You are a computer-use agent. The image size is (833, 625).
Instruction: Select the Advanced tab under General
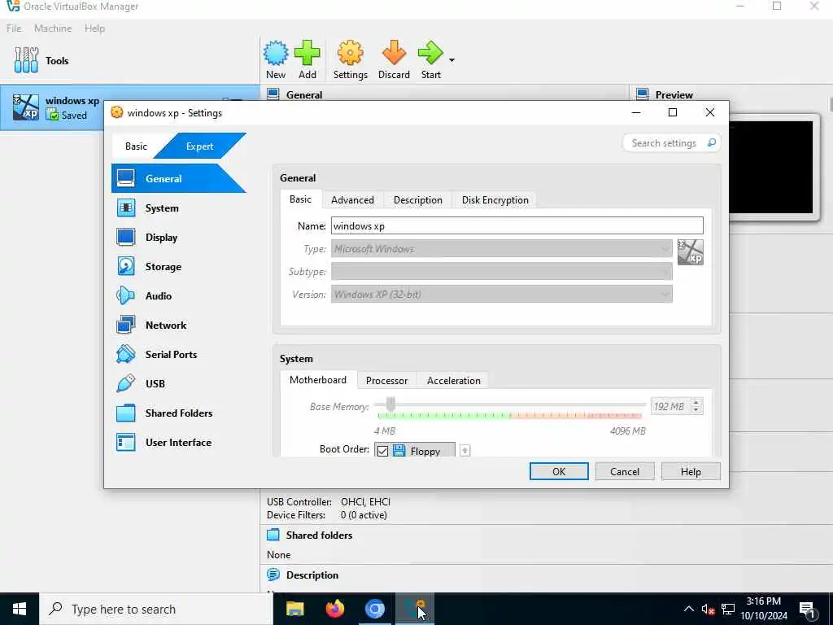click(352, 200)
